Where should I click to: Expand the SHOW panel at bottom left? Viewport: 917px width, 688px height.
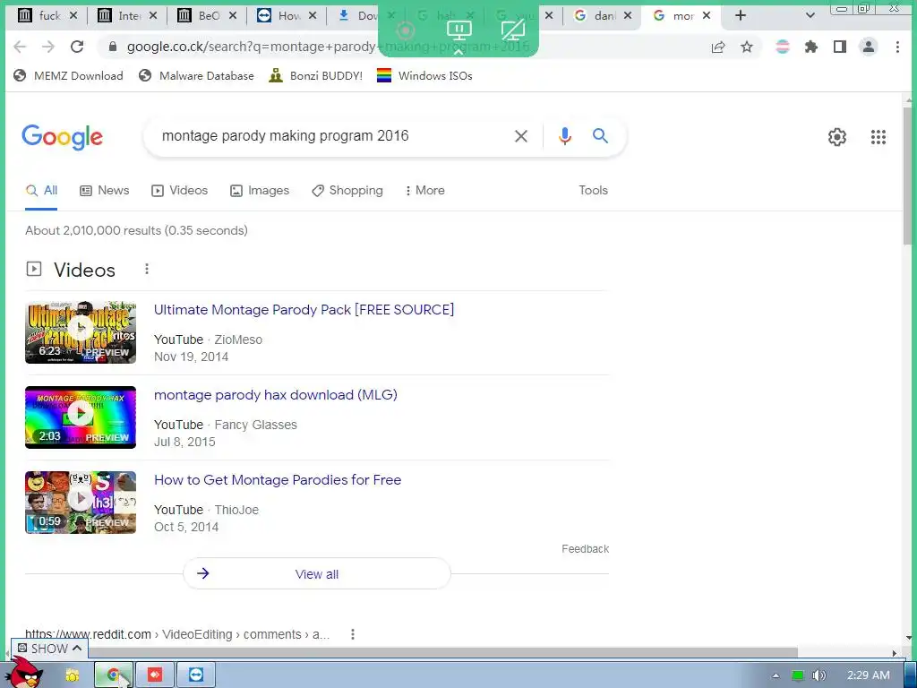click(x=49, y=649)
